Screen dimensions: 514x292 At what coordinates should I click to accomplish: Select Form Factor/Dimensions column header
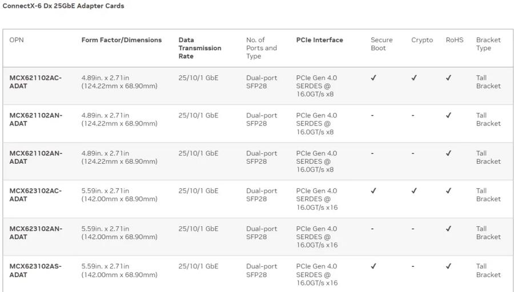pos(122,40)
